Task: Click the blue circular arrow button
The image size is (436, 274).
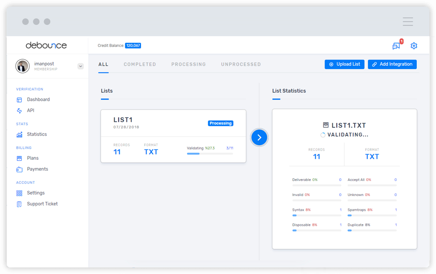Action: click(259, 137)
